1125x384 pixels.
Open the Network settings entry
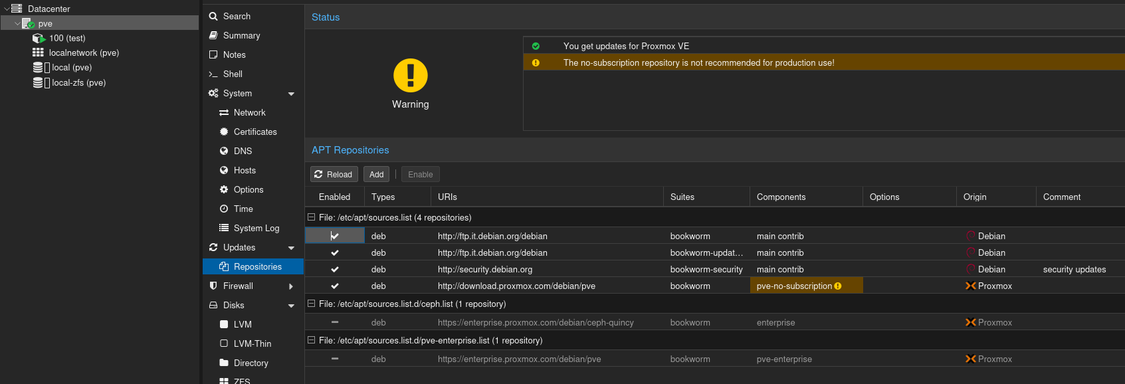253,112
